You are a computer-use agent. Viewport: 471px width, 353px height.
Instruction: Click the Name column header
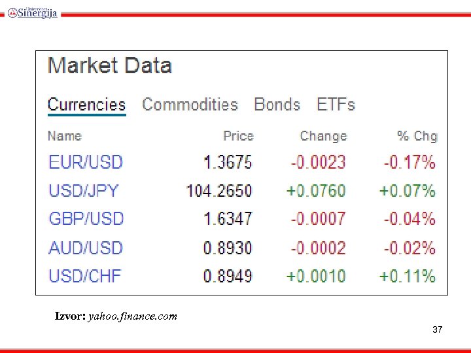[64, 136]
